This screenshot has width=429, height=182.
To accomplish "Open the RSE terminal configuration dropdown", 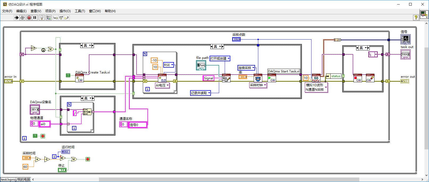I will point(169,65).
